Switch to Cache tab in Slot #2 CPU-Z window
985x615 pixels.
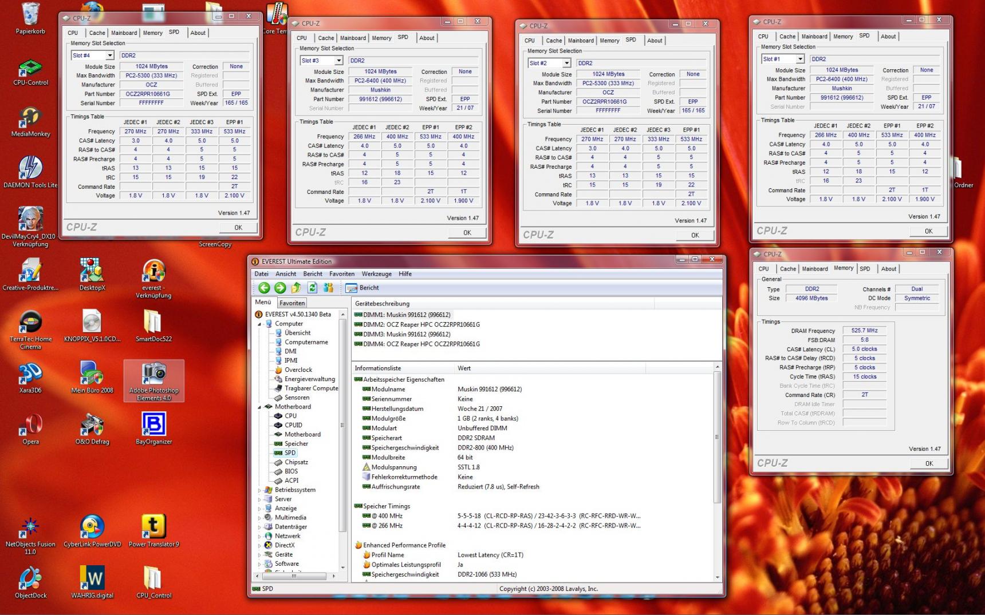[x=554, y=41]
